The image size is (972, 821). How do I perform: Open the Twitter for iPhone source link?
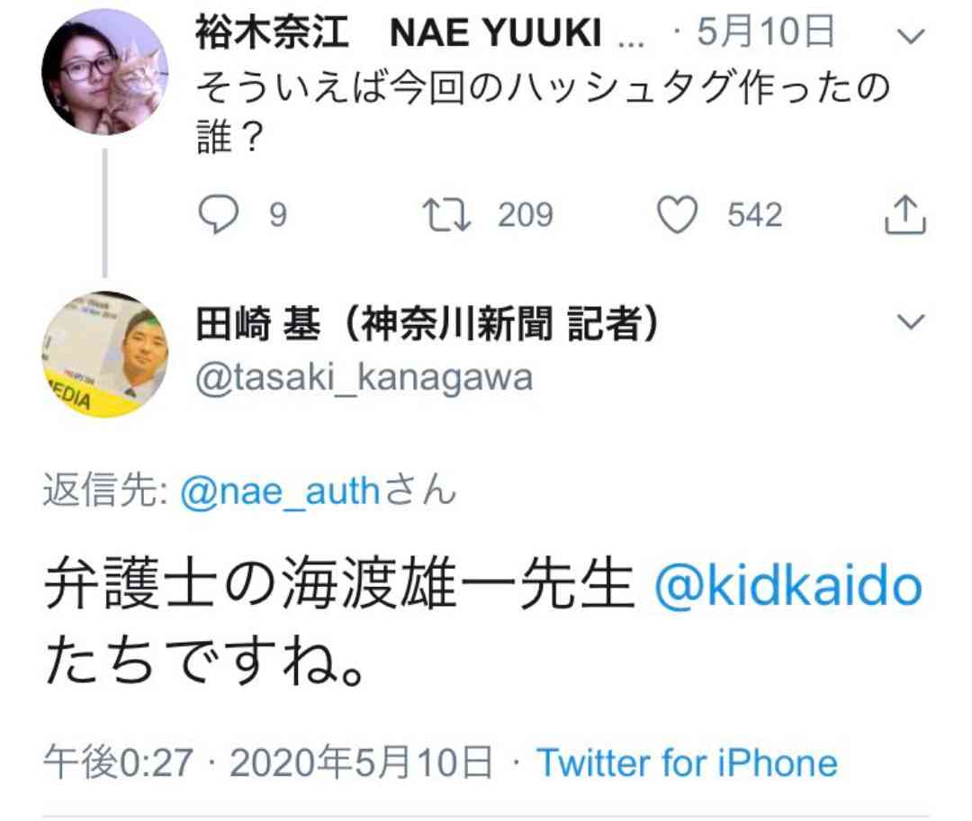[x=687, y=762]
